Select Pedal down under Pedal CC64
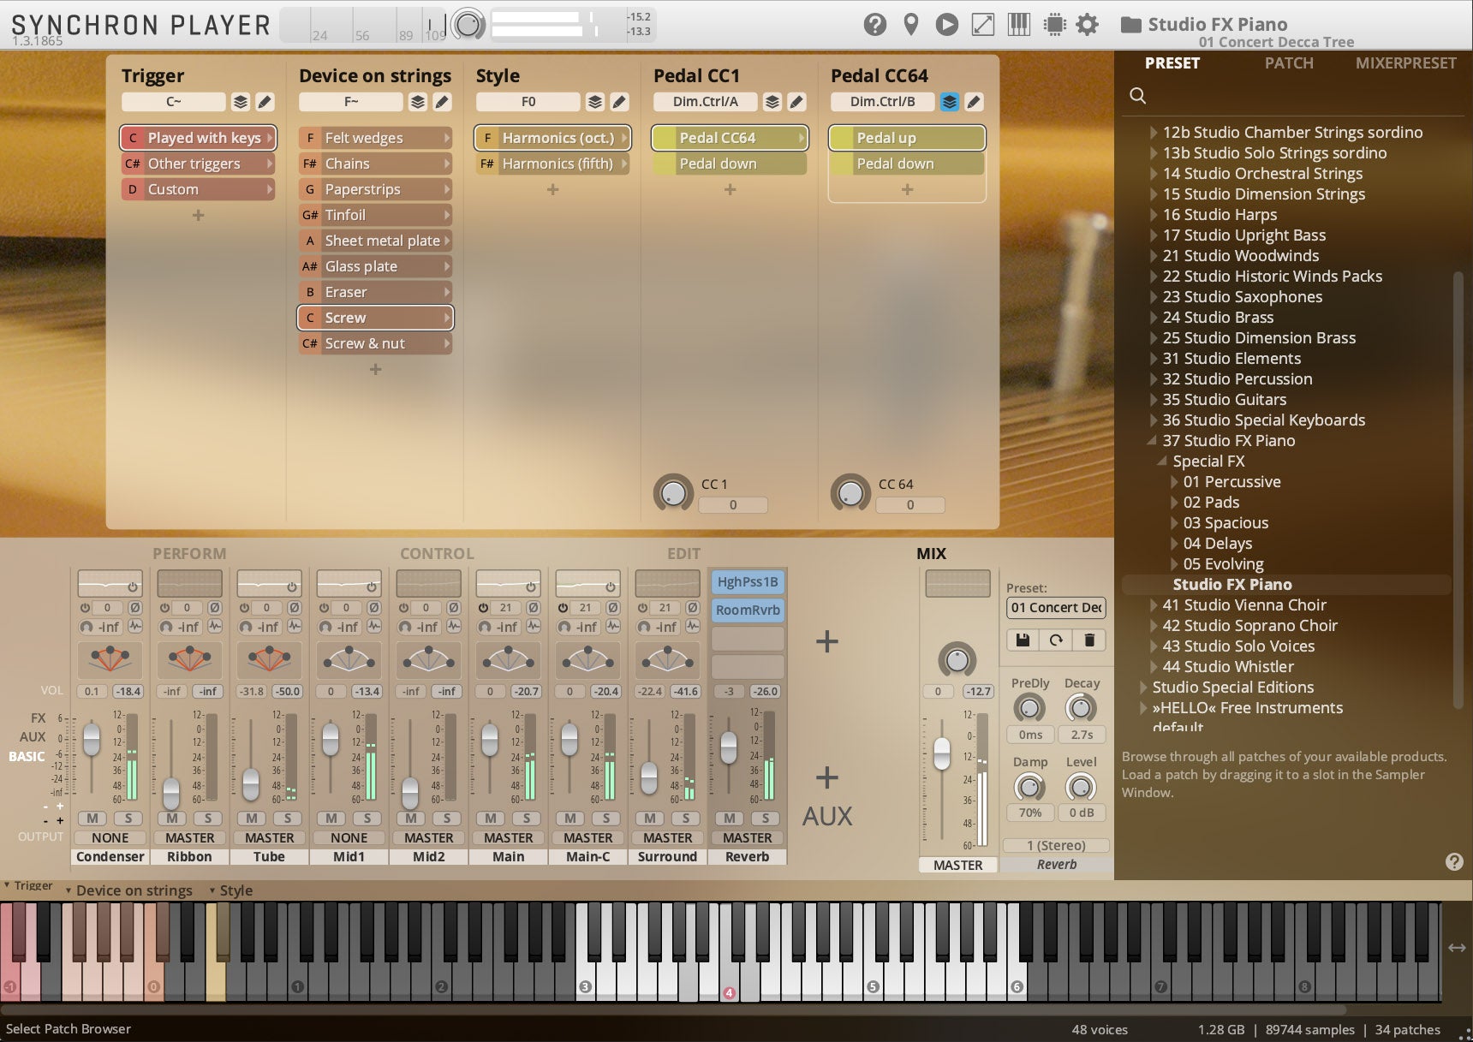The image size is (1473, 1042). (907, 164)
